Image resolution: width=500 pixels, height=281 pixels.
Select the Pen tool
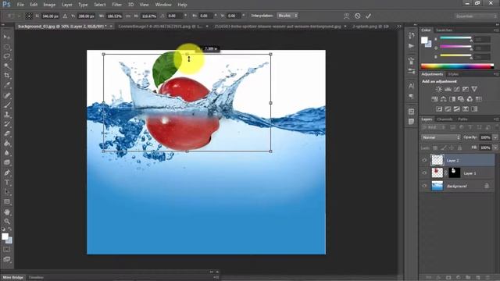(x=7, y=173)
